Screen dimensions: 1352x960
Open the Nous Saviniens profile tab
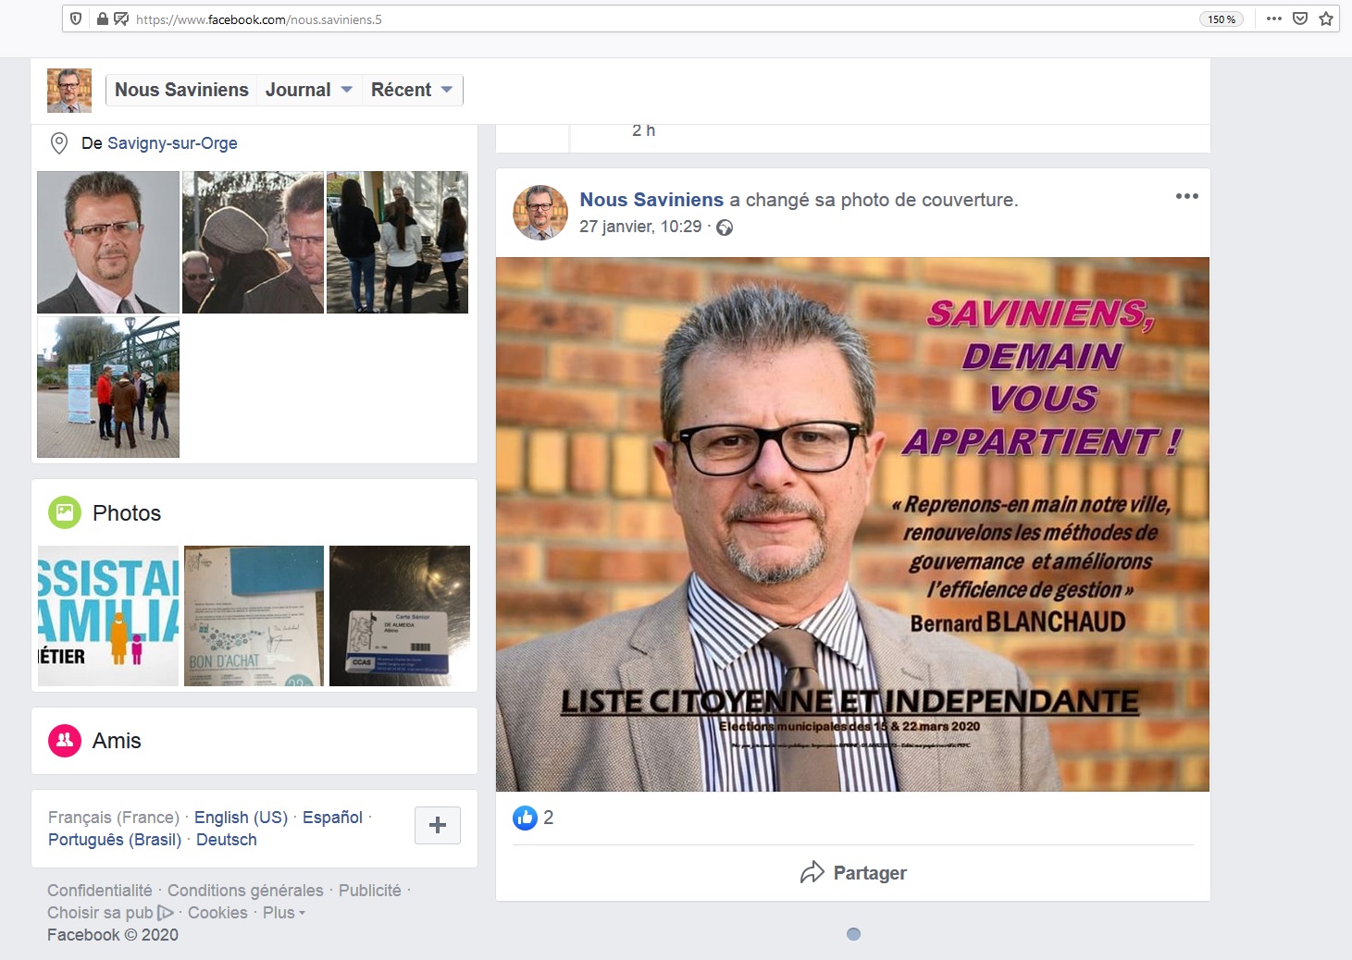pos(181,90)
